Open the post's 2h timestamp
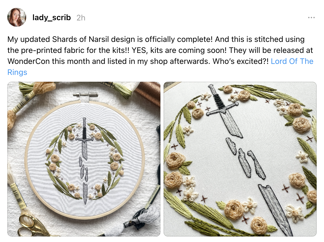Viewport: 324px width, 242px height. pyautogui.click(x=81, y=18)
